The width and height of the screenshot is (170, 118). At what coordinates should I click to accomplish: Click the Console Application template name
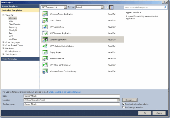point(58,40)
